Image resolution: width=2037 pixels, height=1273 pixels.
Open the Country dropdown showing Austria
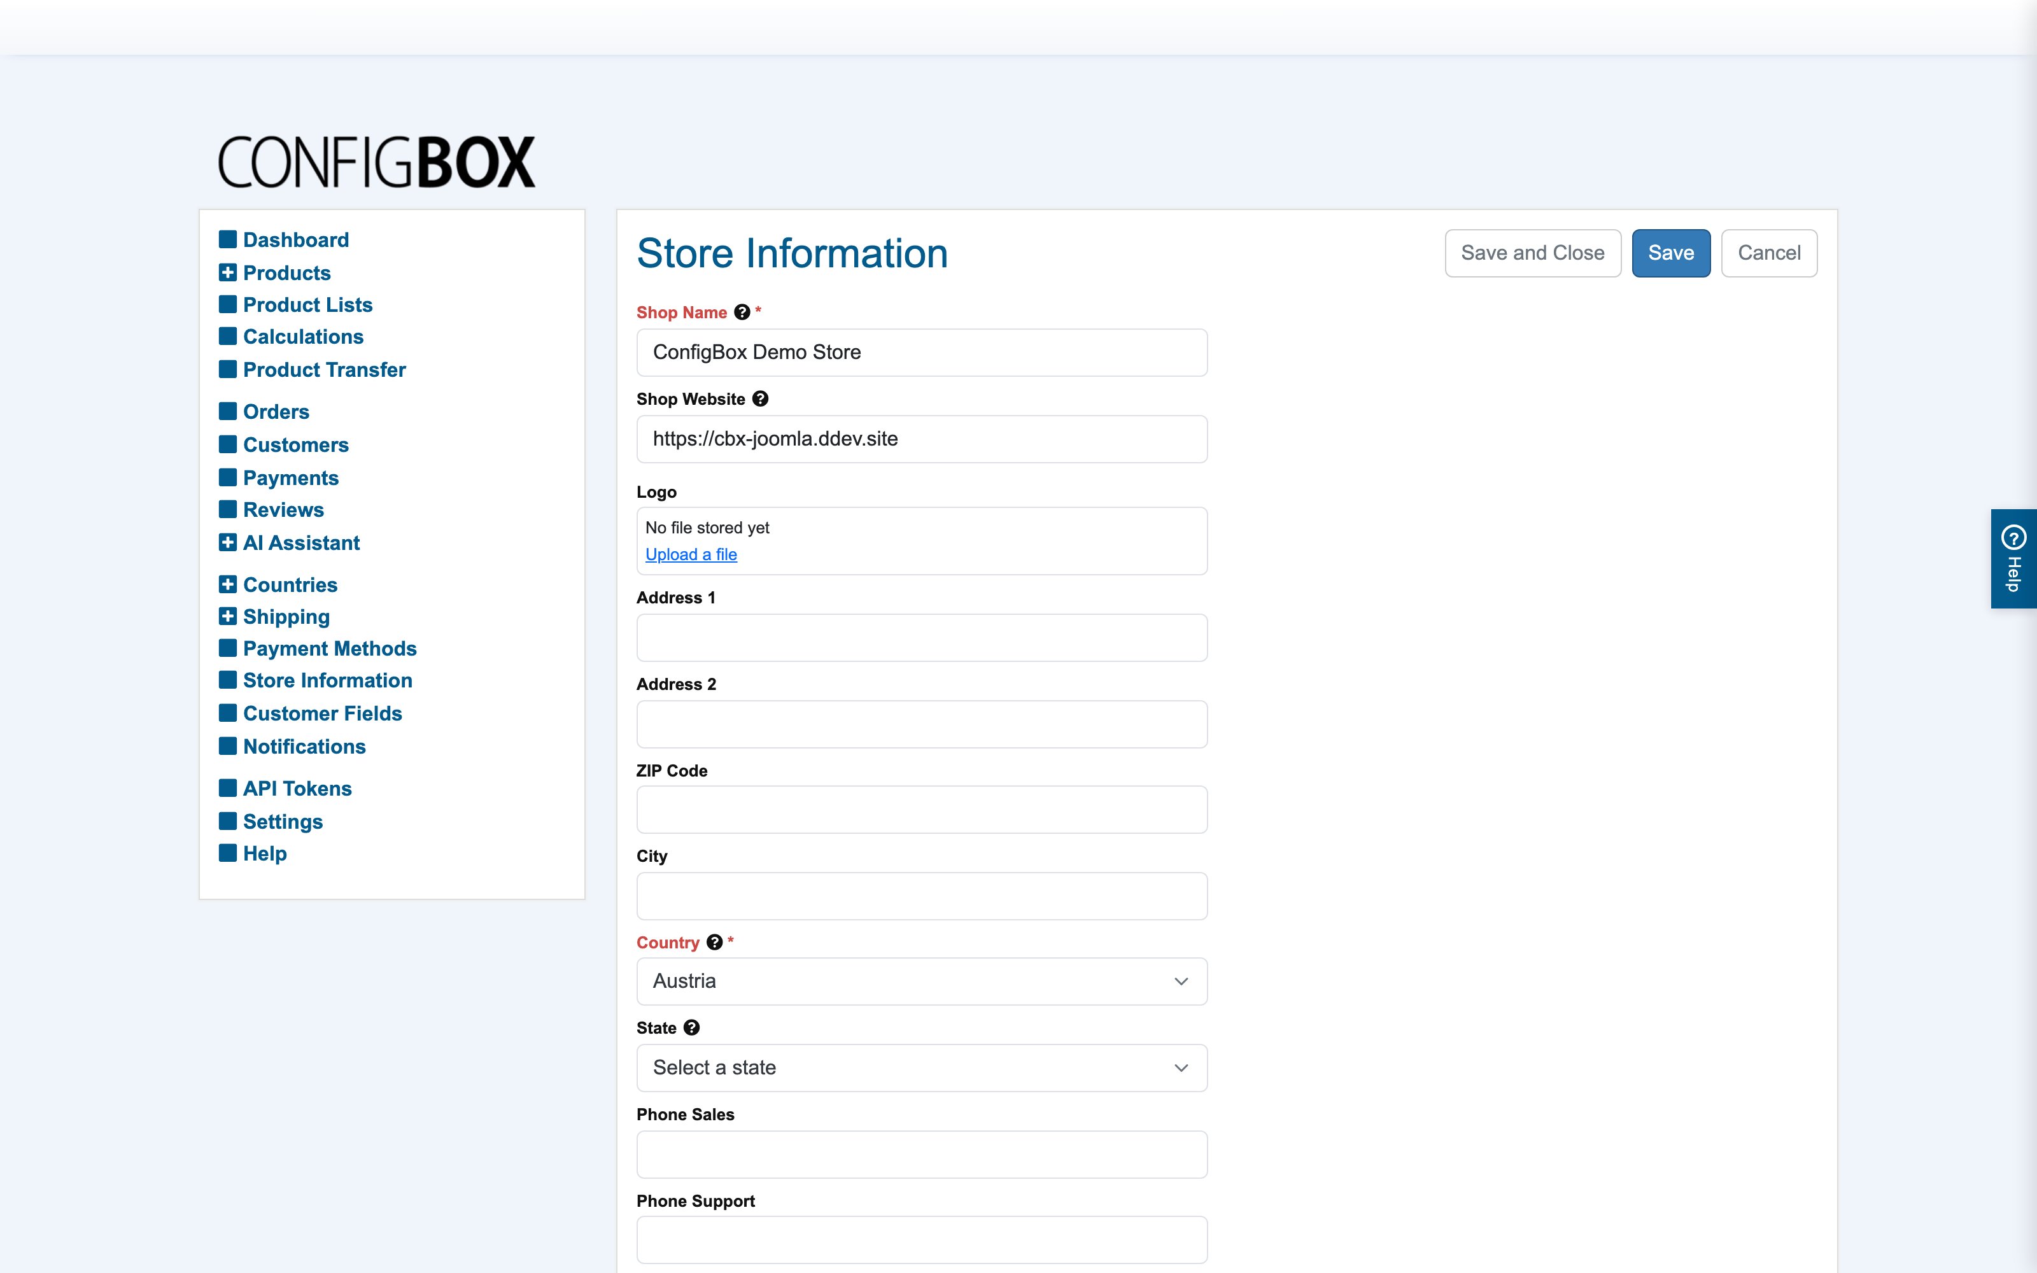tap(922, 981)
